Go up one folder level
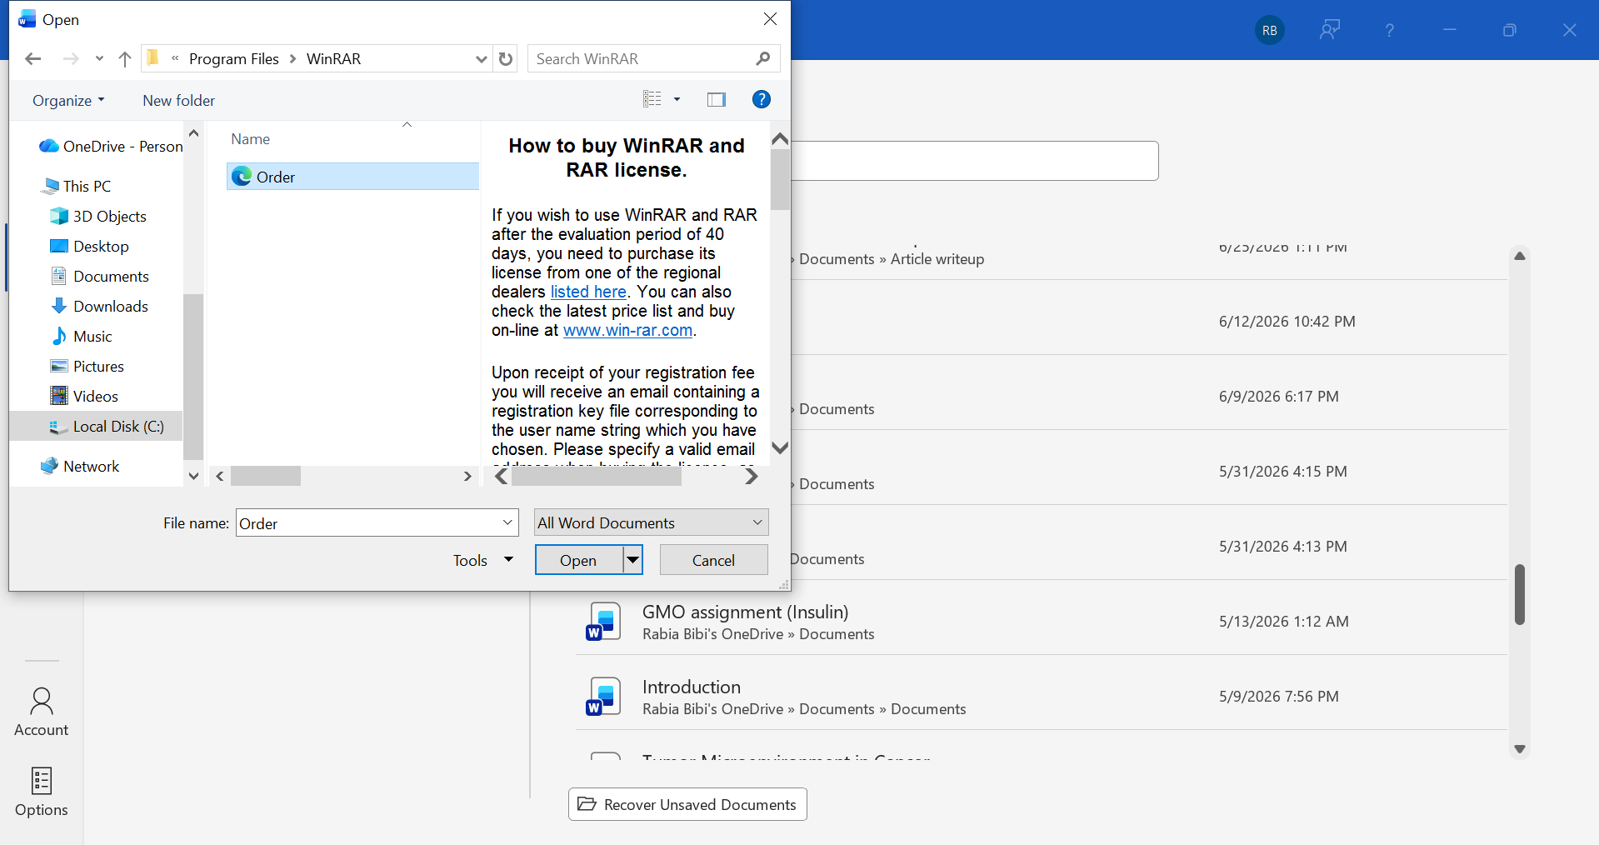1599x845 pixels. pyautogui.click(x=125, y=58)
